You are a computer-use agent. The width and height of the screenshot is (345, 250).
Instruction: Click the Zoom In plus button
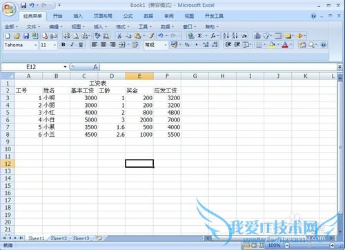coord(333,245)
